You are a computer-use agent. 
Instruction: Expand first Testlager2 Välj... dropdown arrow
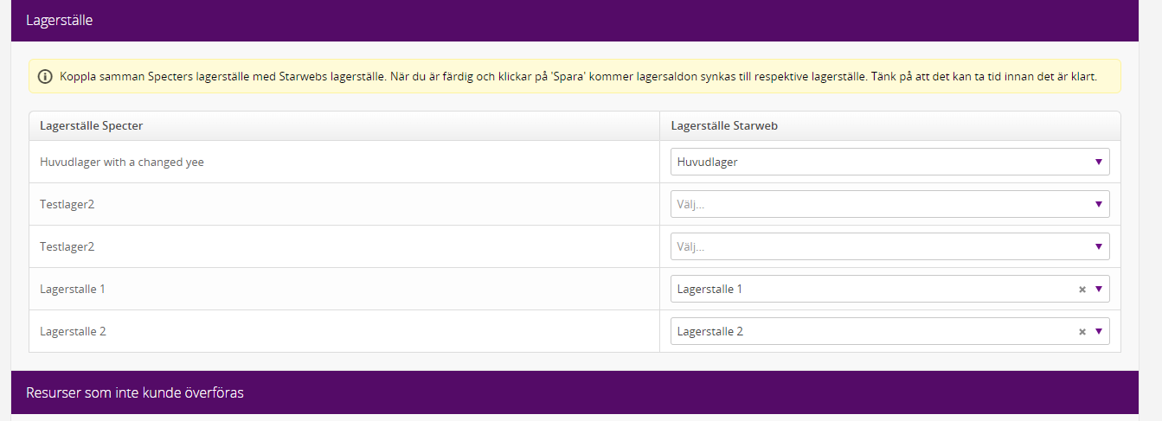pyautogui.click(x=1098, y=204)
